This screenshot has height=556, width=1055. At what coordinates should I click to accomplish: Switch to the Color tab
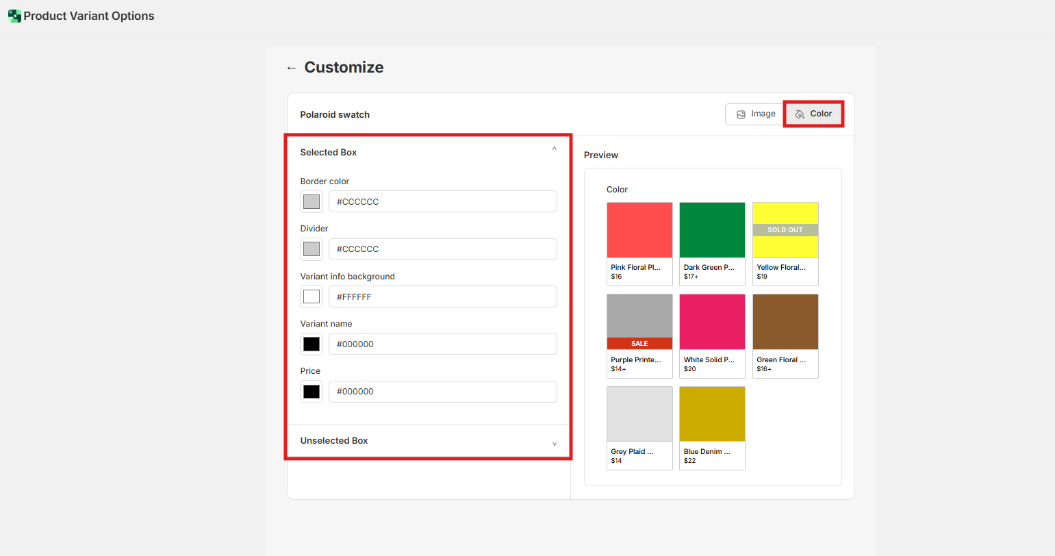coord(813,114)
